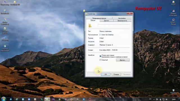Enable the Скрытый checkbox

click(100, 60)
